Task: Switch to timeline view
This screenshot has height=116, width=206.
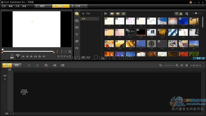Action: pos(16,65)
